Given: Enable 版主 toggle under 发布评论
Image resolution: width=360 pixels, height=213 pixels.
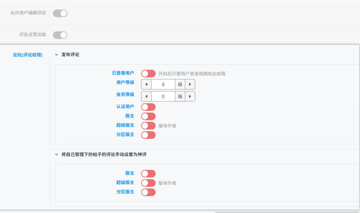Looking at the screenshot, I should tap(148, 116).
